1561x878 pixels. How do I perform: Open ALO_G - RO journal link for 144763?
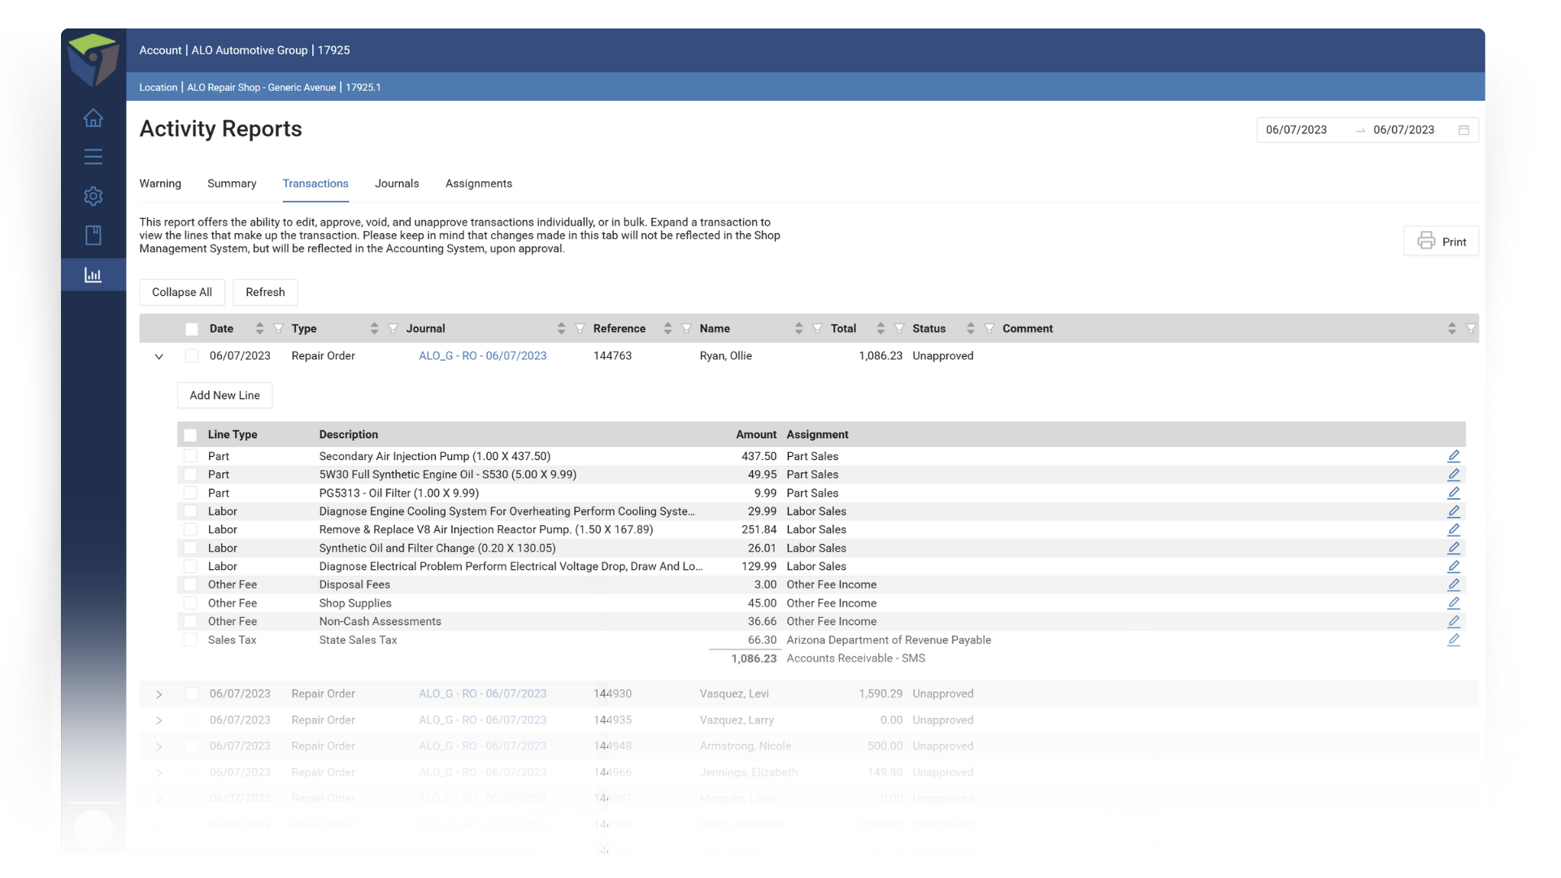(482, 356)
